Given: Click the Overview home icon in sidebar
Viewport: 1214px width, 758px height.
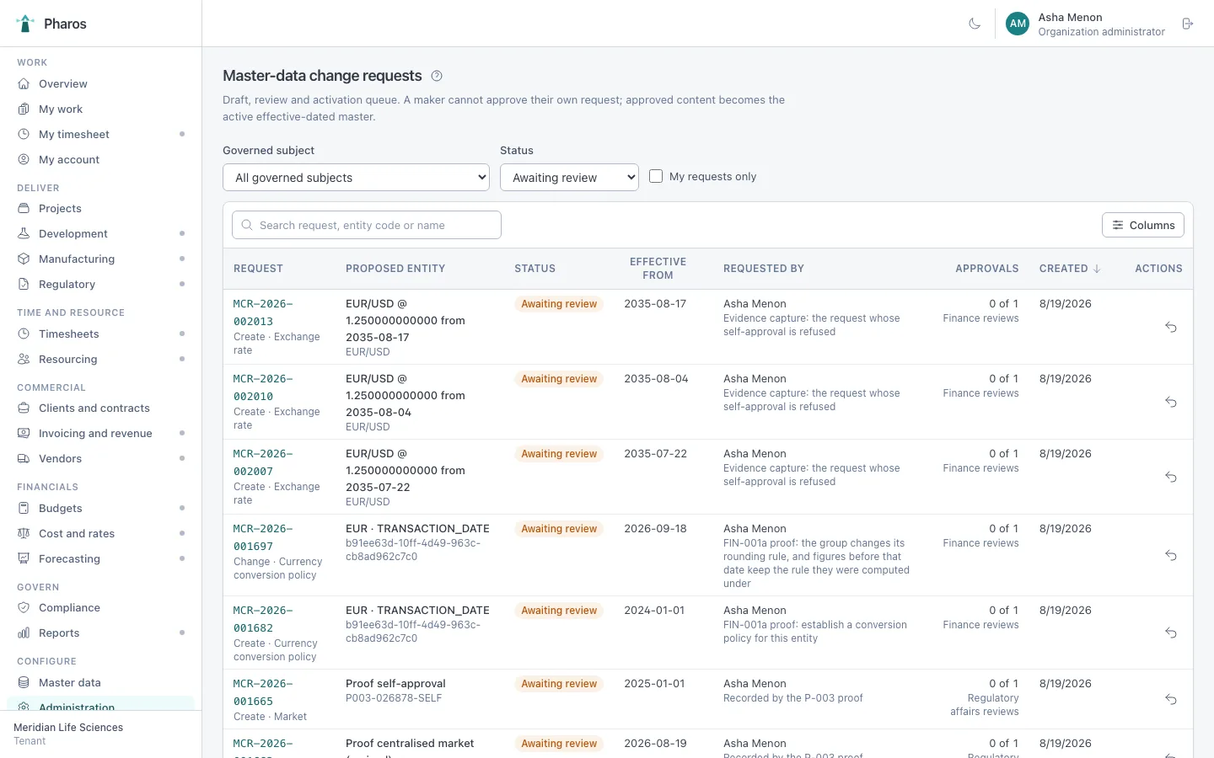Looking at the screenshot, I should (x=24, y=83).
